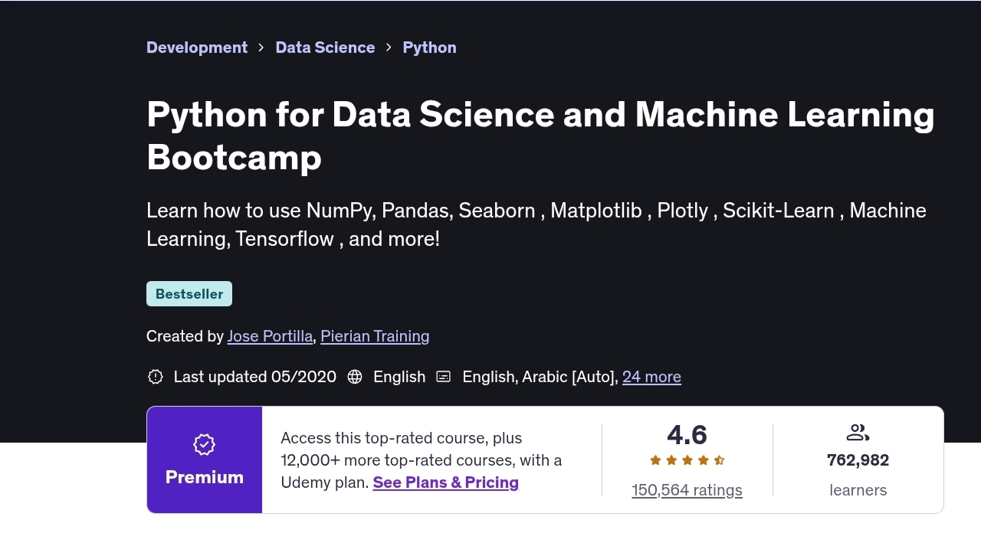Click the Bestseller badge
This screenshot has height=546, width=981.
pyautogui.click(x=189, y=294)
